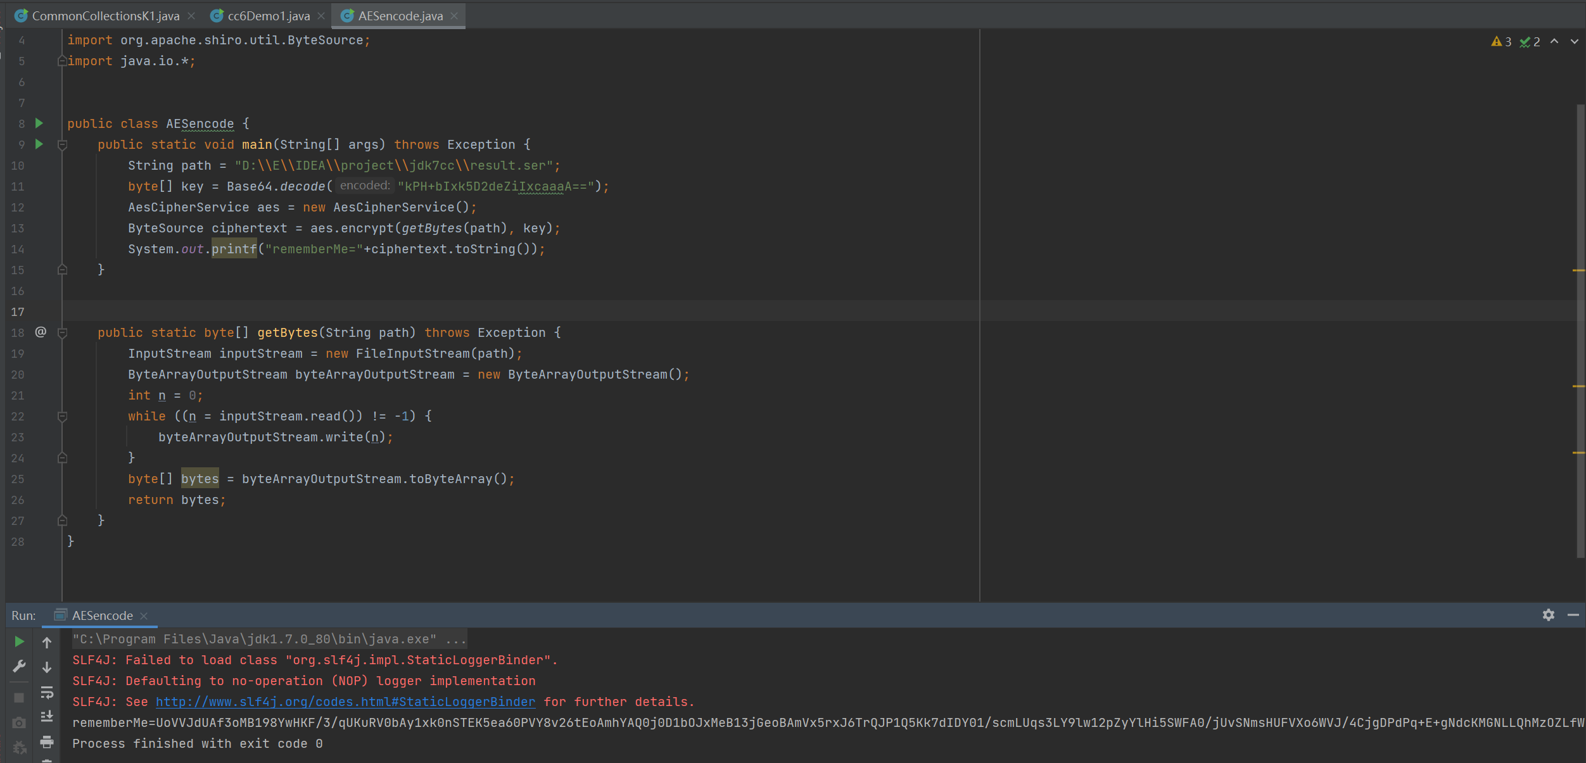Click line number 17 in the gutter
This screenshot has width=1586, height=763.
pos(18,312)
